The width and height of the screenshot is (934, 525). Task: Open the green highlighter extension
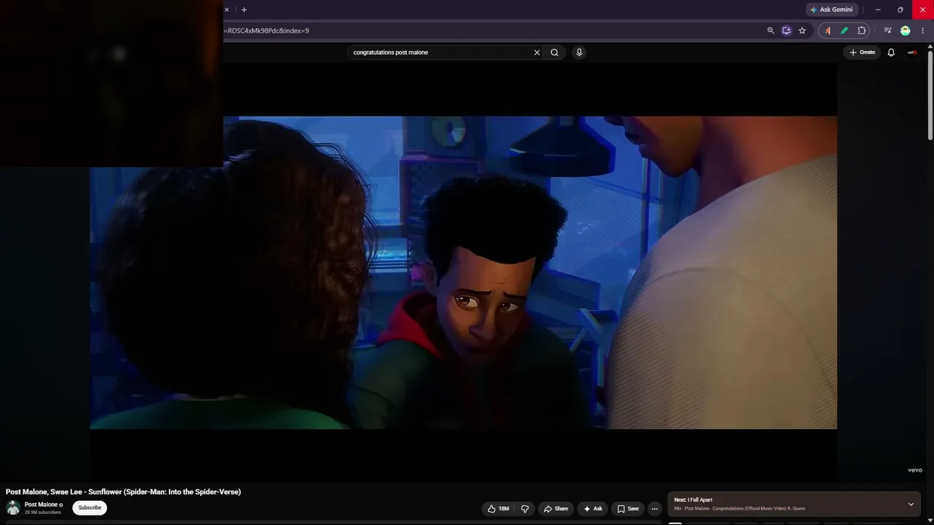pyautogui.click(x=844, y=31)
